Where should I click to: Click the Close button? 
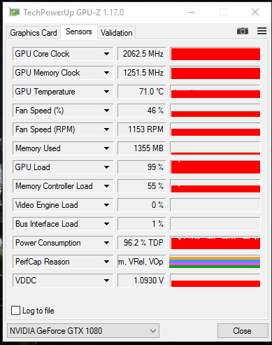click(x=243, y=330)
